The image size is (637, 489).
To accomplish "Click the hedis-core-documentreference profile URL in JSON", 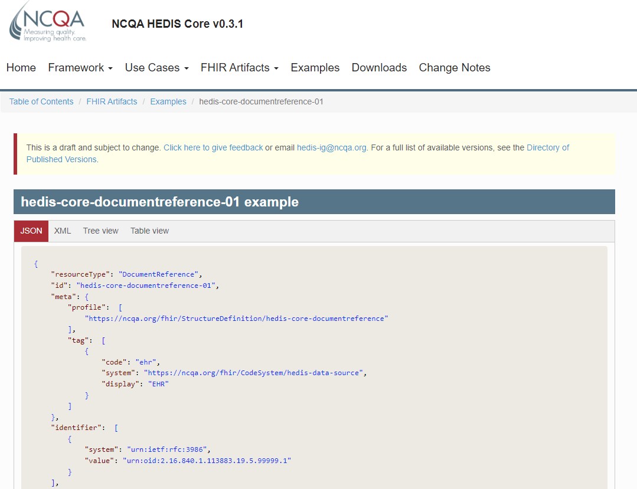I will pyautogui.click(x=236, y=319).
